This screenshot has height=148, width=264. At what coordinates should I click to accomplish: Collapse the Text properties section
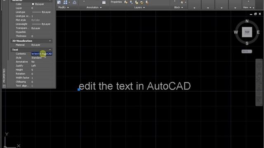point(50,50)
